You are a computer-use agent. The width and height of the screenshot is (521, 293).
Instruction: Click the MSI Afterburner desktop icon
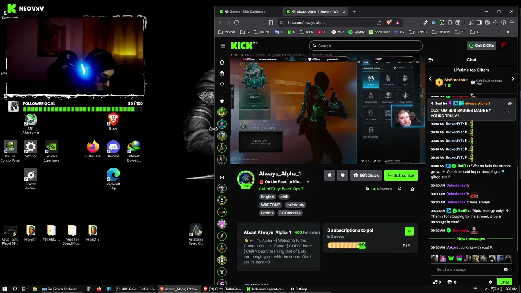[31, 124]
